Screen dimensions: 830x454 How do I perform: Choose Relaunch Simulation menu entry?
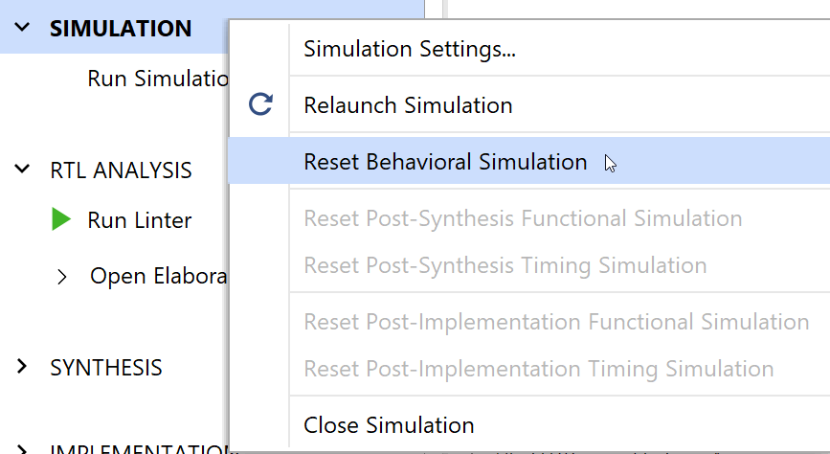point(408,104)
